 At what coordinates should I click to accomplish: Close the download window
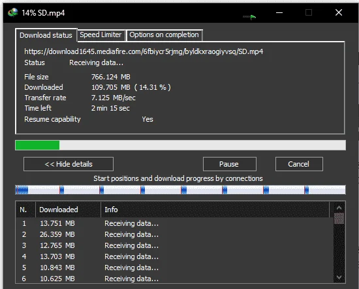click(x=339, y=12)
